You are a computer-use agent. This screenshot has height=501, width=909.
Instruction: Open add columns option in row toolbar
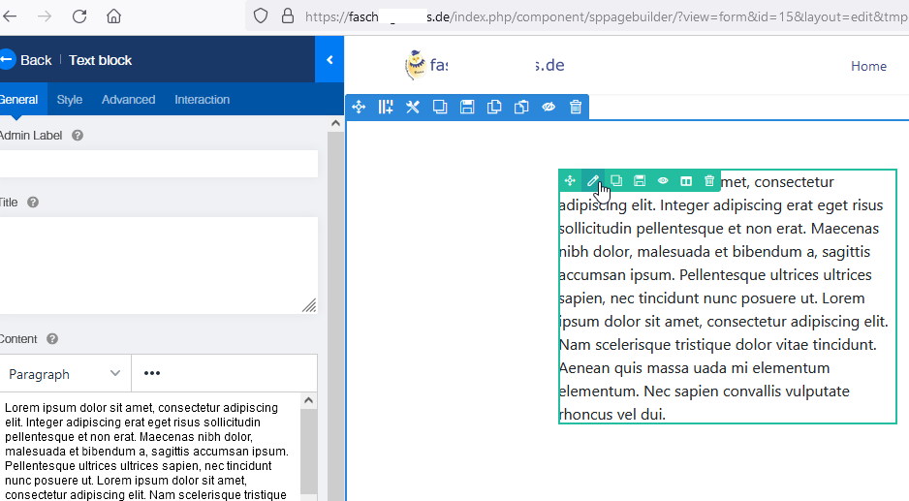coord(386,108)
